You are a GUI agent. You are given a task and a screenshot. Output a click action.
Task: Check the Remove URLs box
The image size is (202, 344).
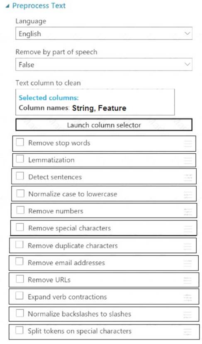click(x=19, y=279)
